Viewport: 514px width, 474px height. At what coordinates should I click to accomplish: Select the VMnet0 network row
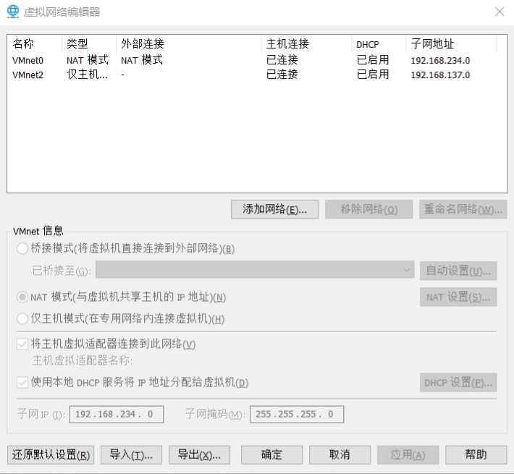pos(29,60)
